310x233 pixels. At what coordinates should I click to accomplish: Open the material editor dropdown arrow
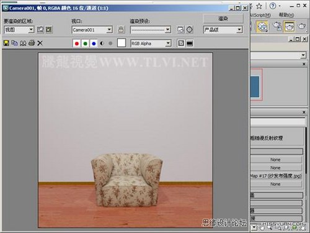[x=303, y=55]
